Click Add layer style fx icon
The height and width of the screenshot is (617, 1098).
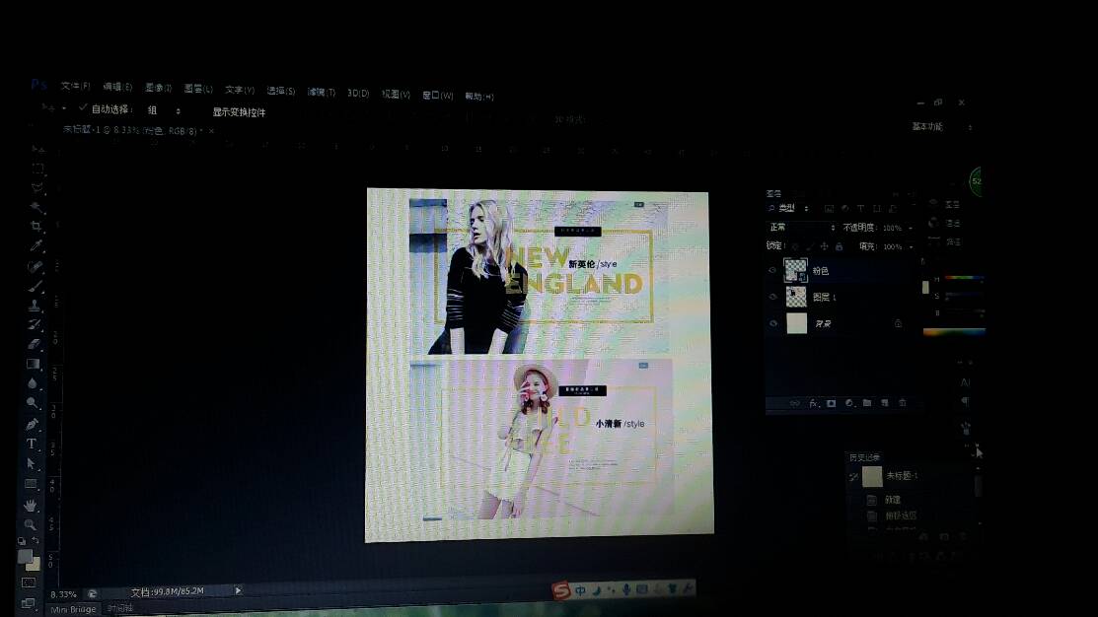(813, 404)
